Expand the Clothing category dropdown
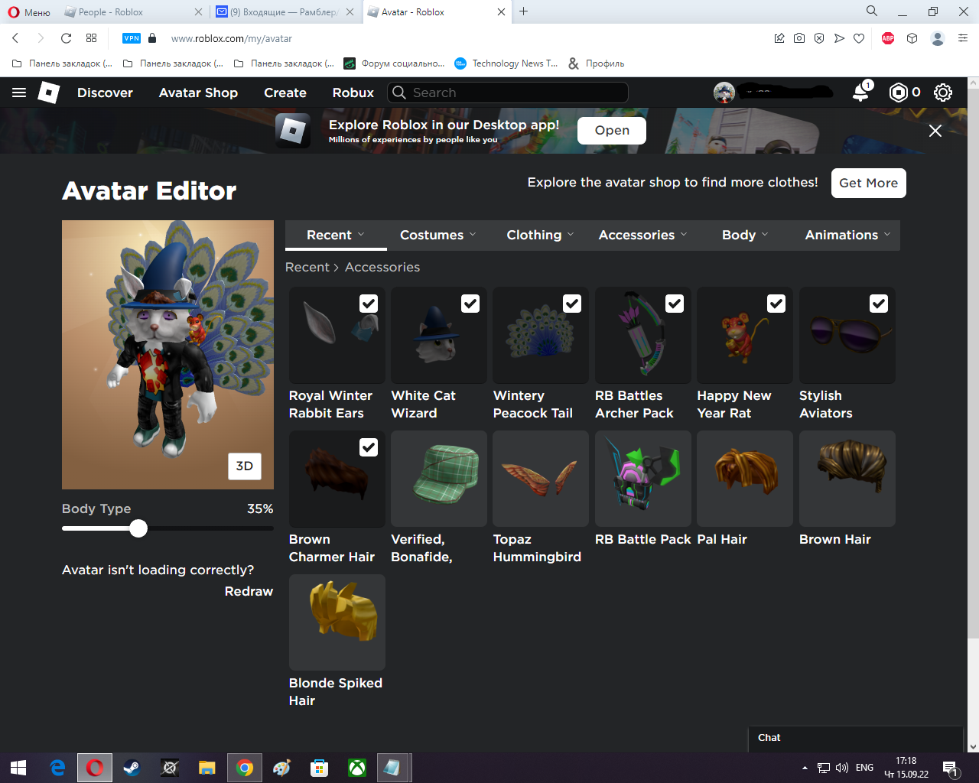Screen dimensions: 979x783 [541, 235]
